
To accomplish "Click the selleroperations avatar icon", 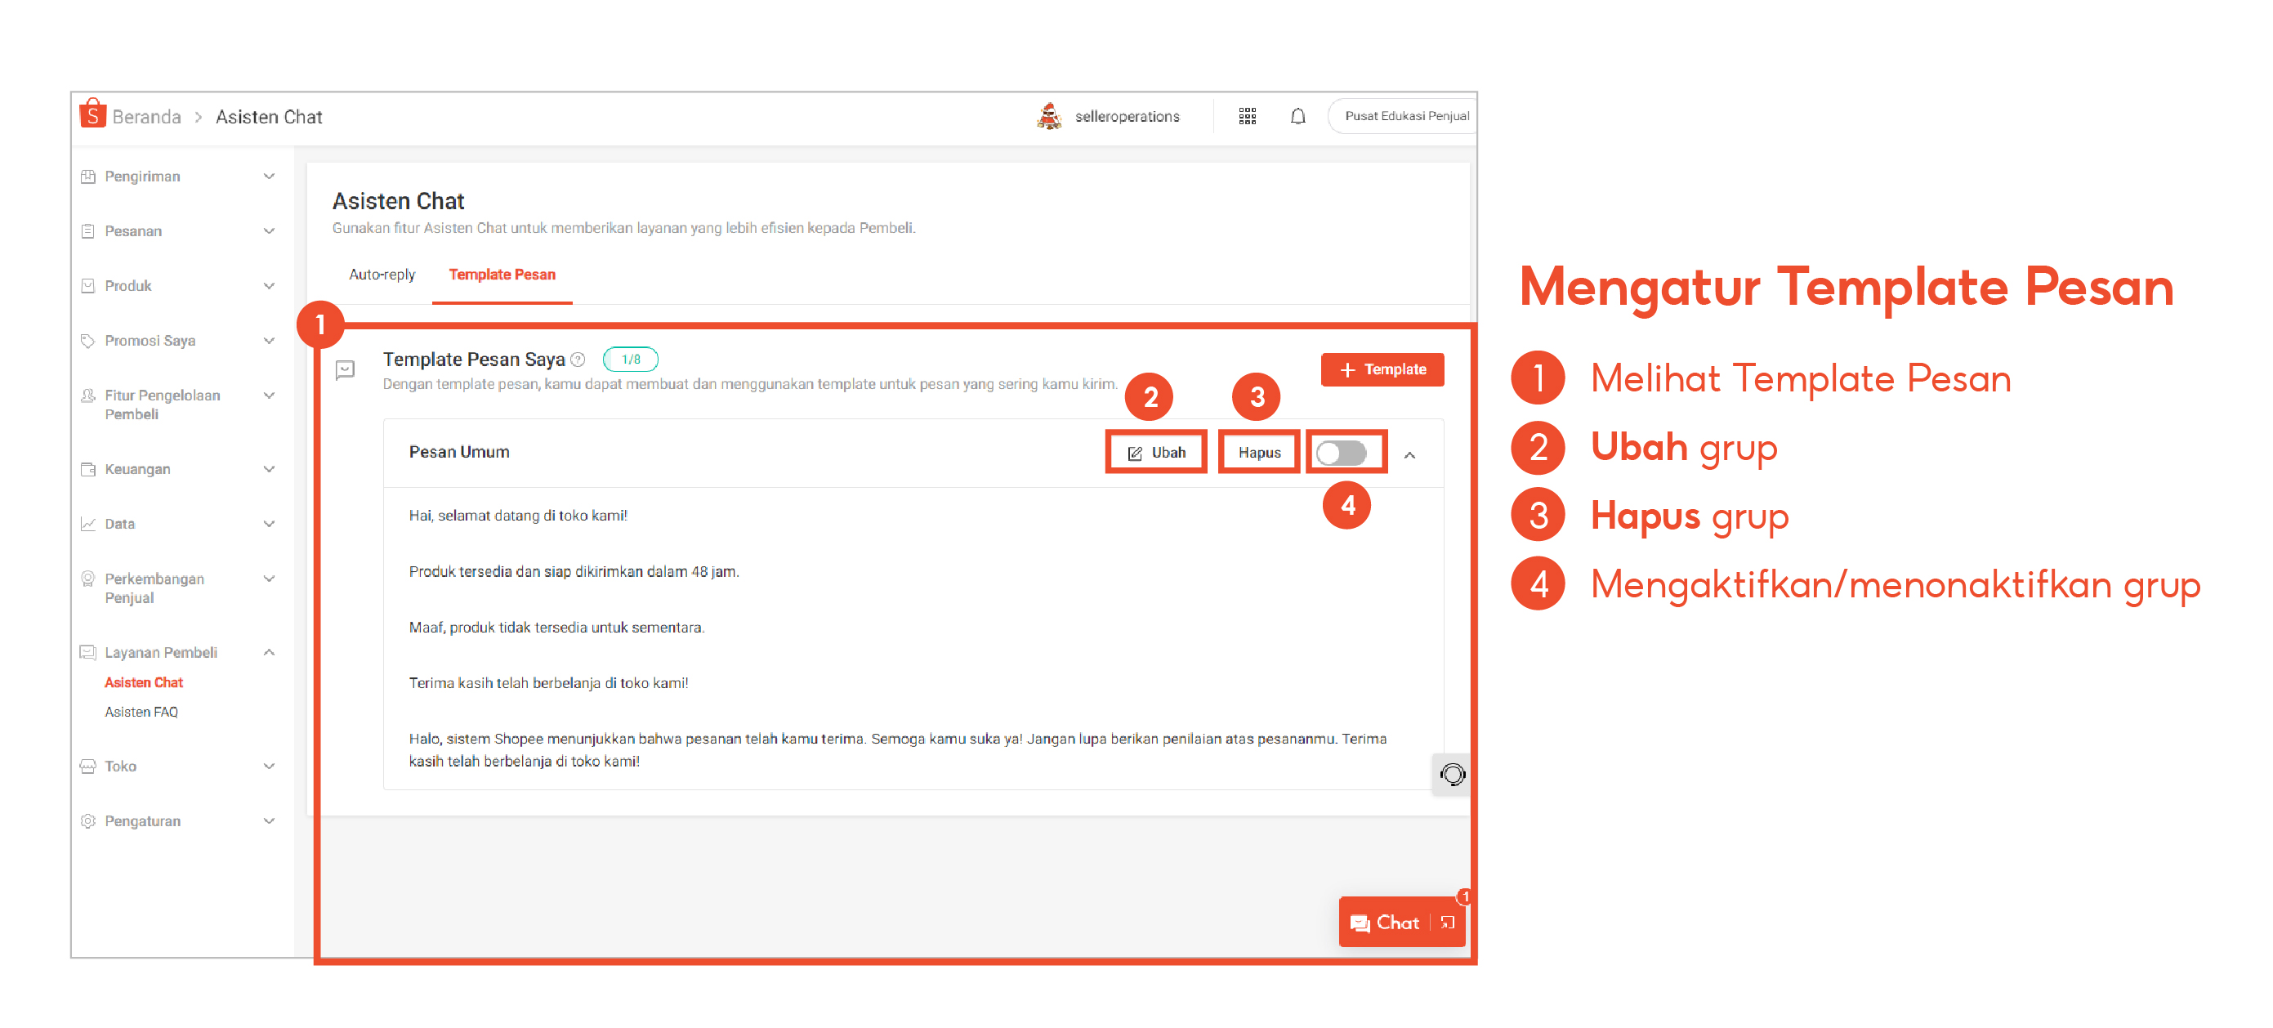I will [x=1048, y=117].
